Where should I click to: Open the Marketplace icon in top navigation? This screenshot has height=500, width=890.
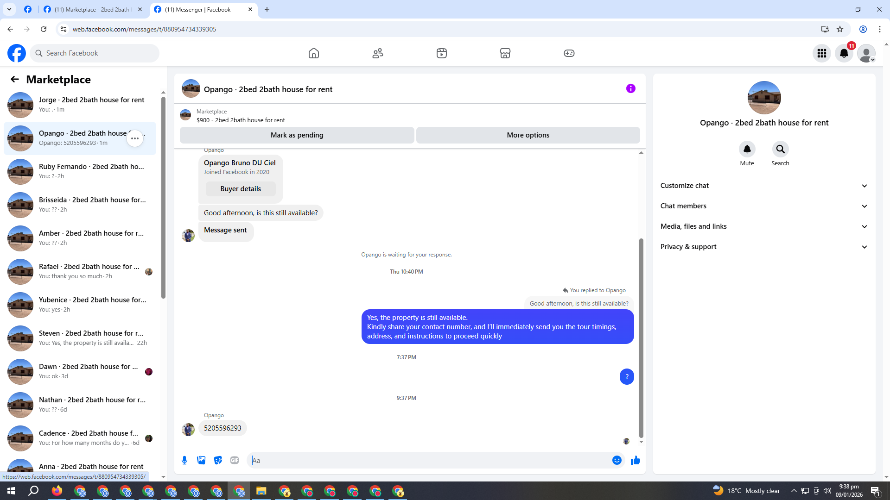click(505, 53)
